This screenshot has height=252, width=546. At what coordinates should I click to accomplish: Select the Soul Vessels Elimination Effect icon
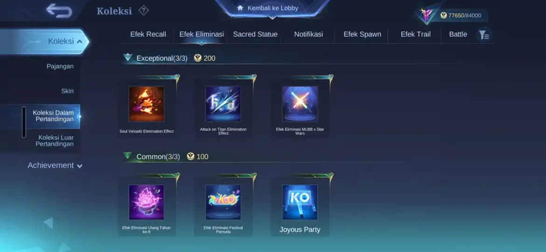pyautogui.click(x=146, y=104)
